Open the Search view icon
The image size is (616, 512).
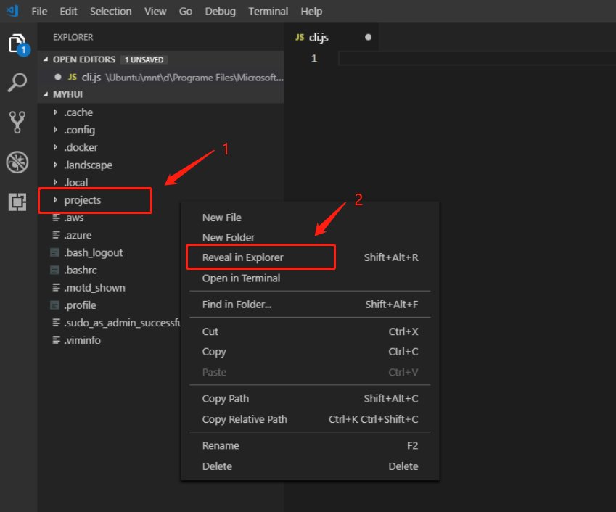(17, 83)
